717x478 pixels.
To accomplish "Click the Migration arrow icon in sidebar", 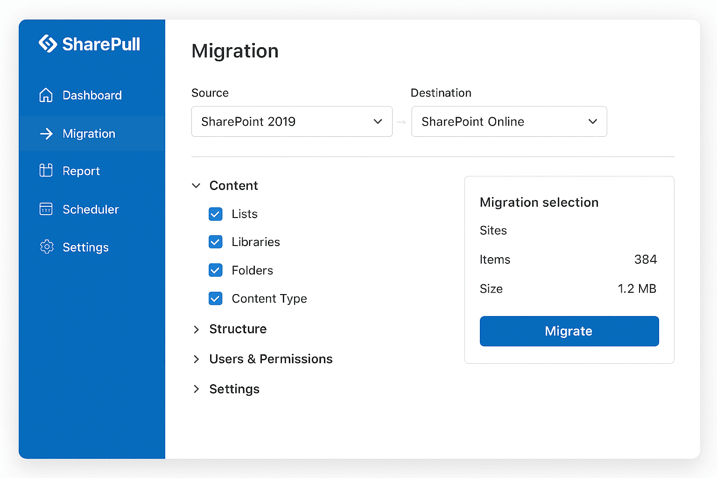I will (x=46, y=134).
